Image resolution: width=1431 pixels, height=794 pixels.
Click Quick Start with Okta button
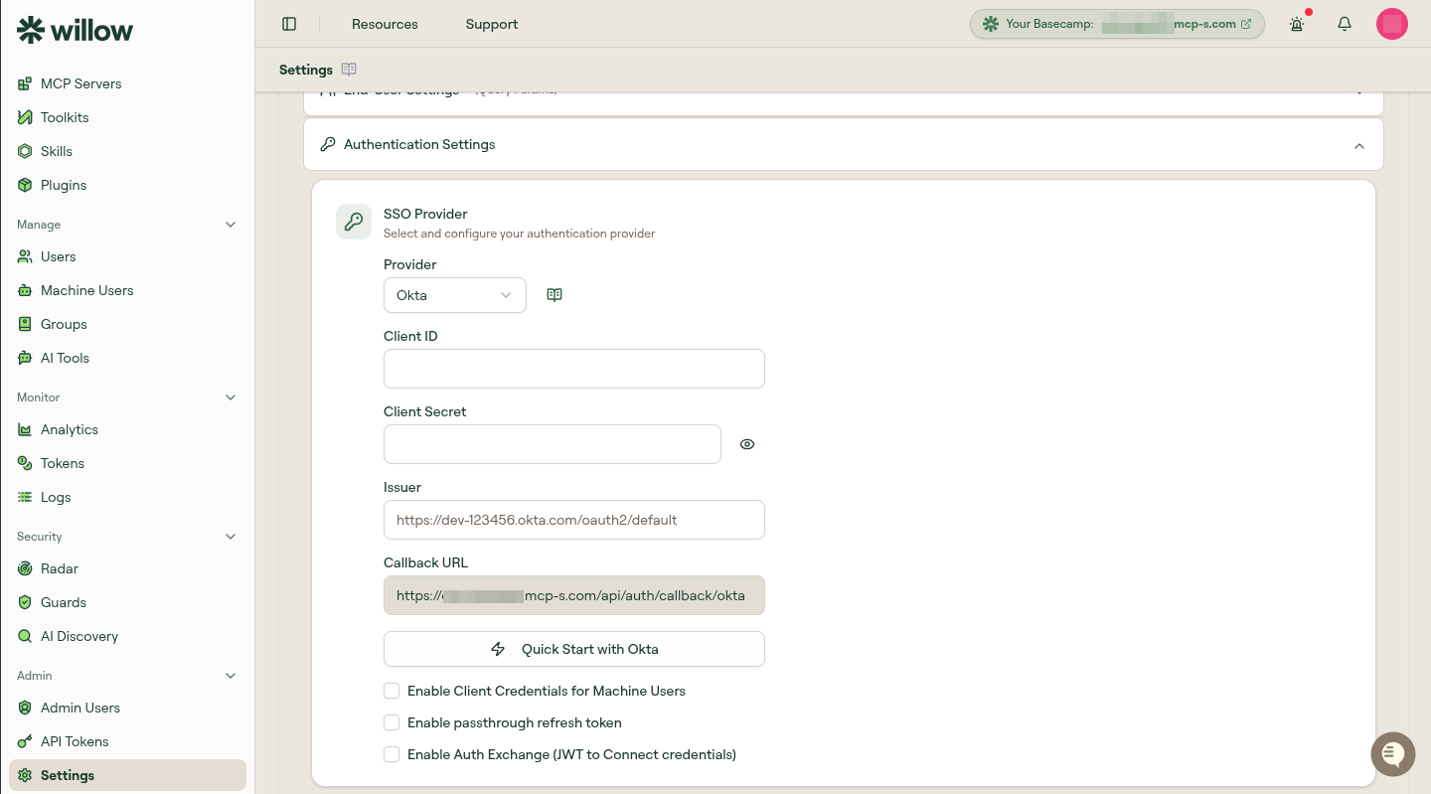tap(574, 649)
